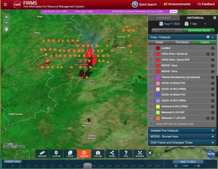The height and width of the screenshot is (169, 218).
Task: Open the Measure tool
Action: pyautogui.click(x=42, y=154)
